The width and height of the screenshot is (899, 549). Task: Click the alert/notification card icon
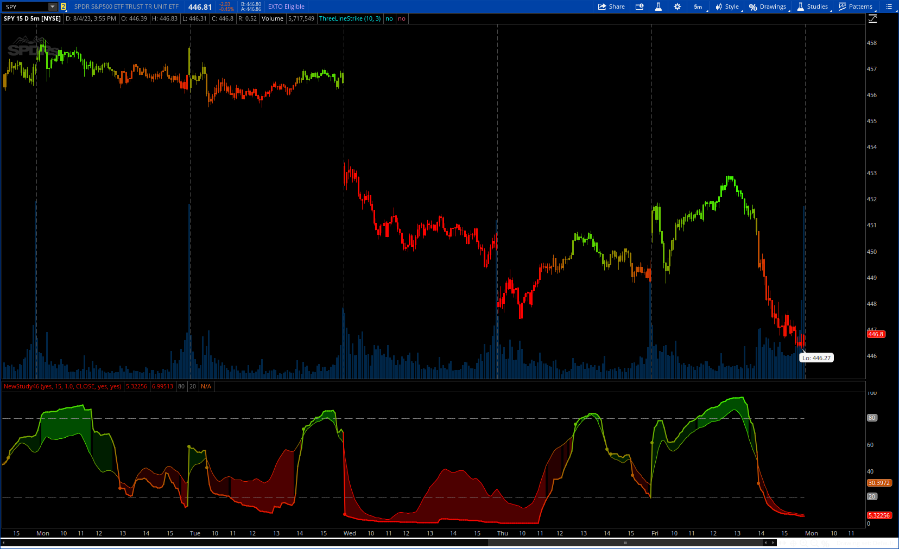point(640,7)
